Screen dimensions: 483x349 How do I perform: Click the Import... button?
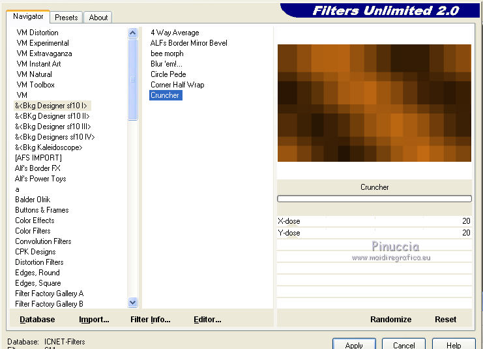[94, 320]
